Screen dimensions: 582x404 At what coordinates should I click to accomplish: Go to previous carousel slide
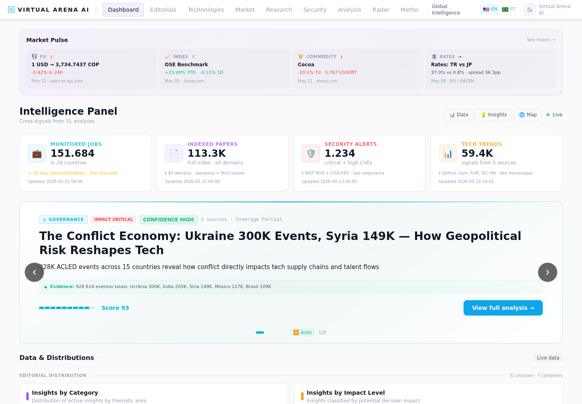(34, 272)
